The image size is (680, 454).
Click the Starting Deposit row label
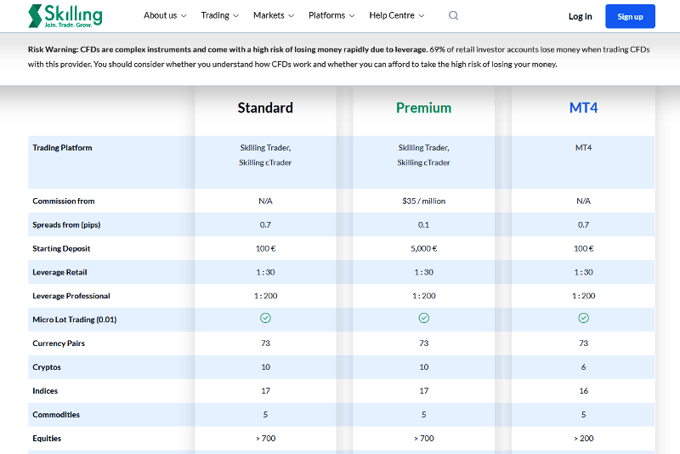(x=61, y=248)
